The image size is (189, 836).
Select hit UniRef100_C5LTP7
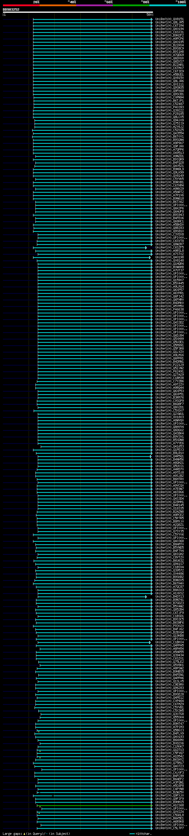pos(170,828)
